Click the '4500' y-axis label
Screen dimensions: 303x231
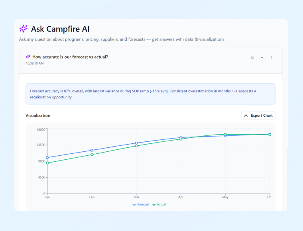click(41, 177)
